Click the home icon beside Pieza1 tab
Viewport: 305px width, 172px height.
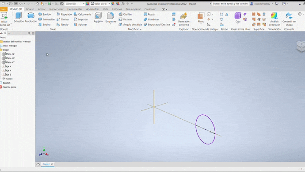38,164
